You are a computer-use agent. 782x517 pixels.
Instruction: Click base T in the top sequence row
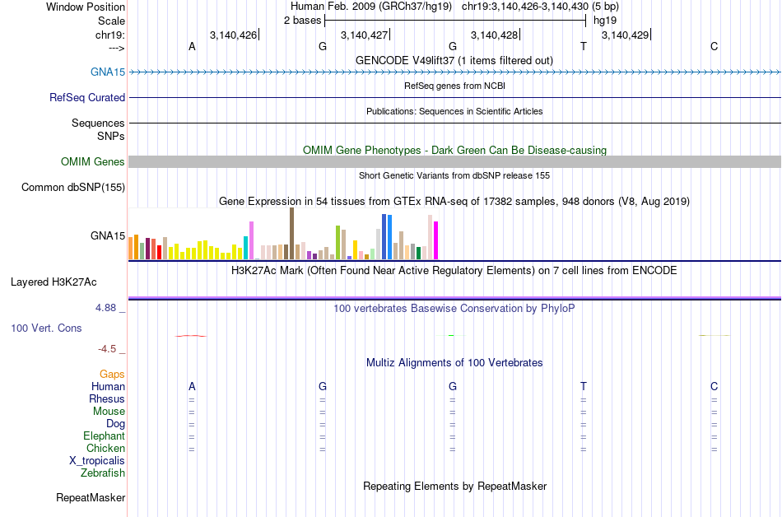(584, 47)
